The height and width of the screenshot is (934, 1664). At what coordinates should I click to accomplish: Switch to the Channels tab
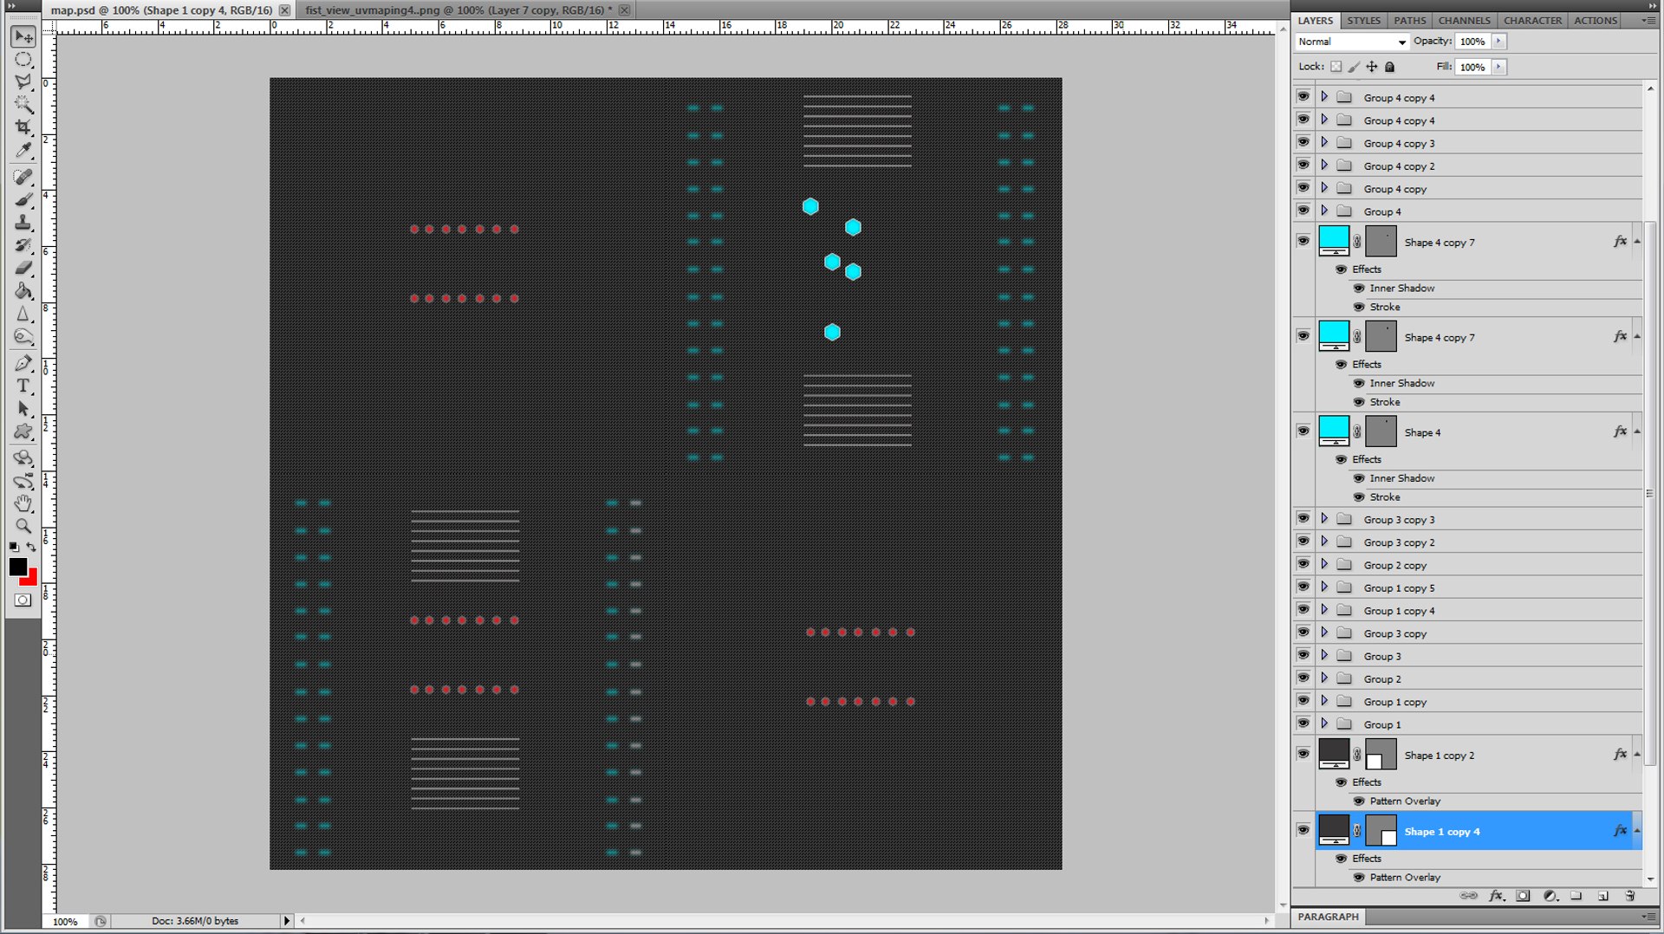point(1465,21)
